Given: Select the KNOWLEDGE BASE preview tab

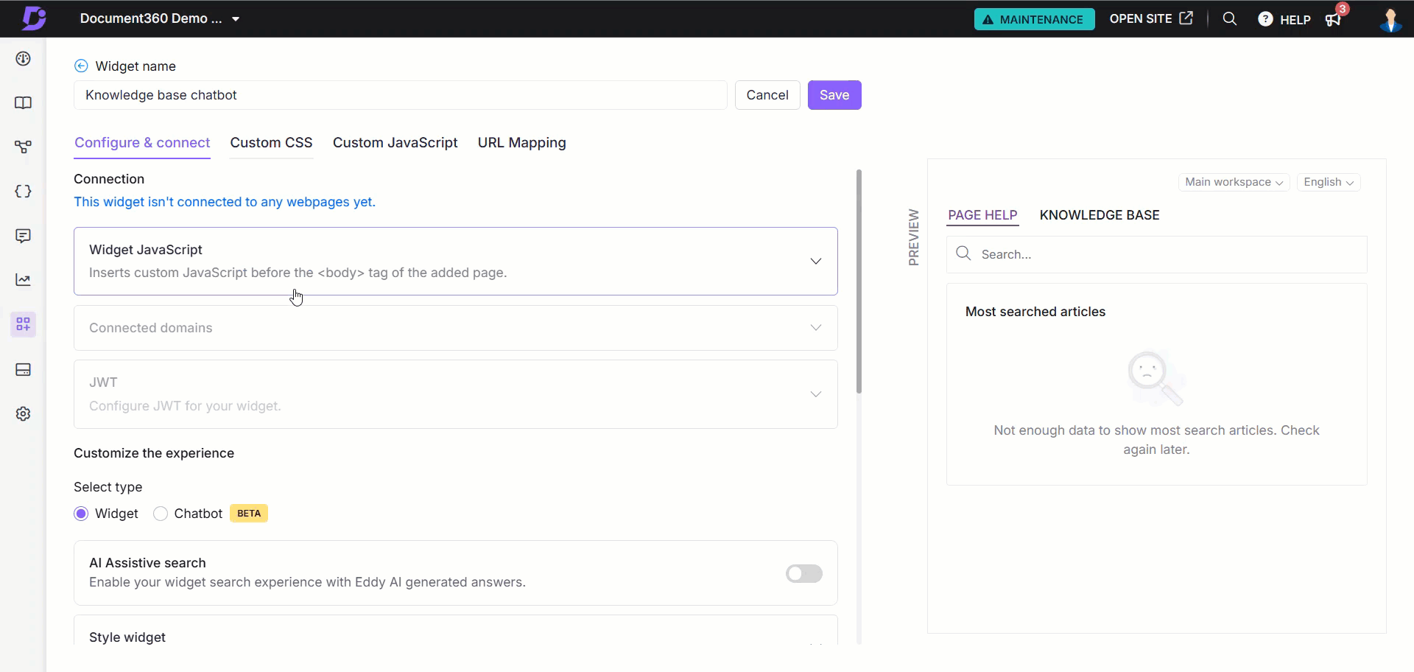Looking at the screenshot, I should coord(1100,215).
